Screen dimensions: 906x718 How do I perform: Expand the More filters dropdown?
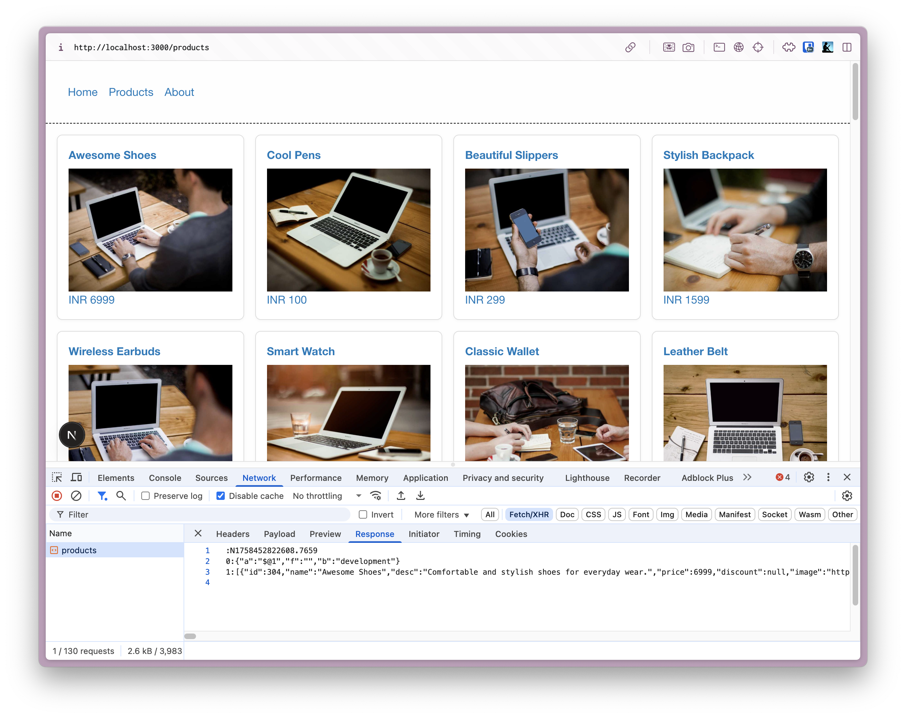coord(441,515)
